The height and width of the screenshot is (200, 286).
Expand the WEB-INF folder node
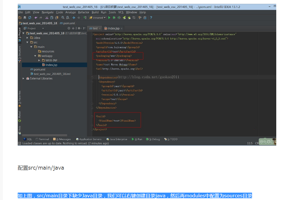click(39, 60)
